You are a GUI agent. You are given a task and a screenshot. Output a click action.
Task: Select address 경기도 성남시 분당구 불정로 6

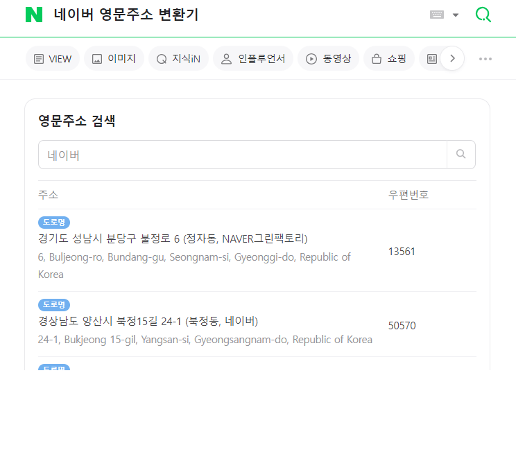tap(173, 238)
